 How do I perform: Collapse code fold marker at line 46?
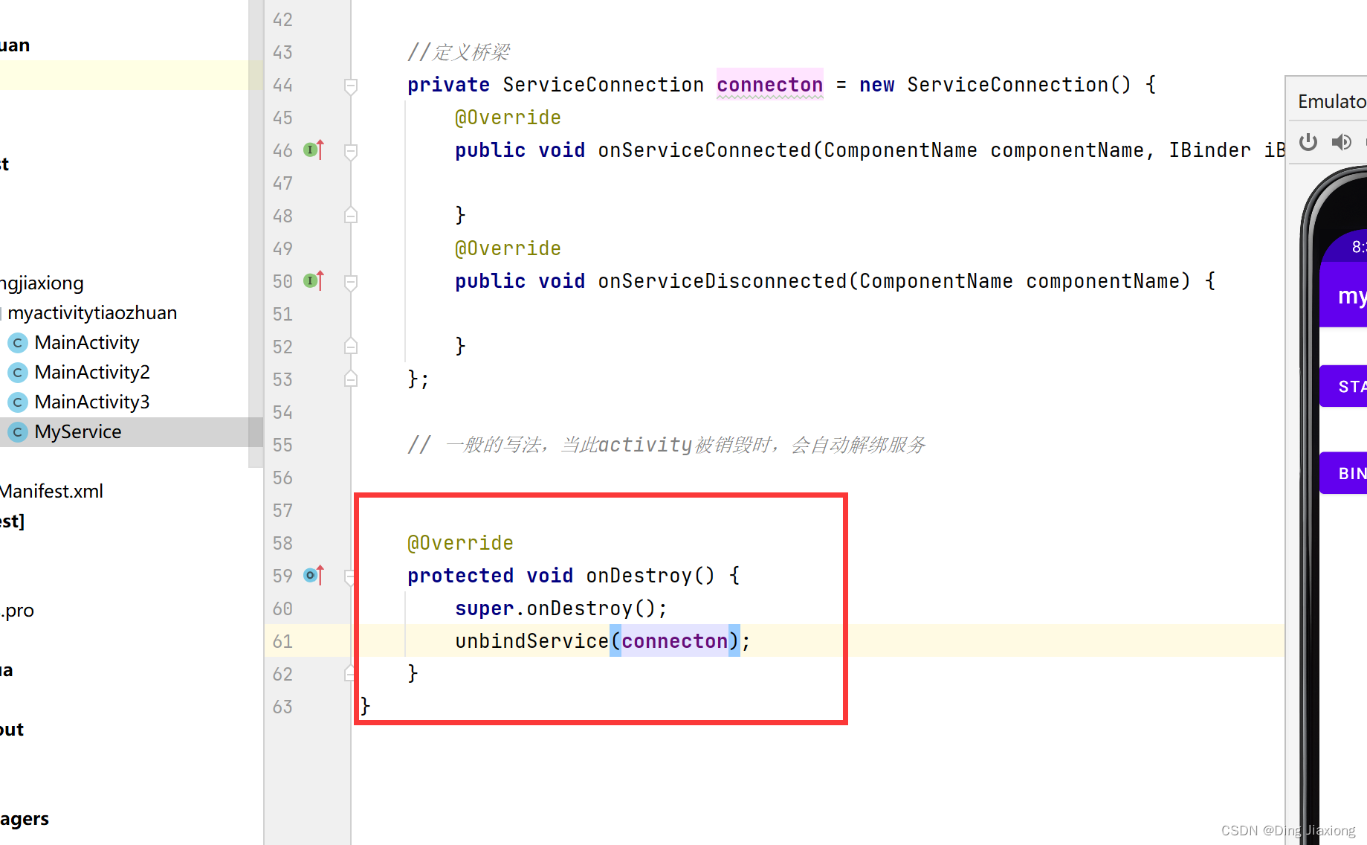(351, 151)
